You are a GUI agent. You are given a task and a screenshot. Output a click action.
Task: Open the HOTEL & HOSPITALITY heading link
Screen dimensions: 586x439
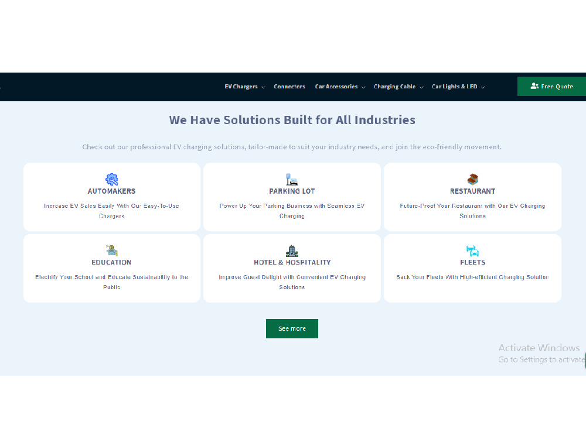[292, 262]
